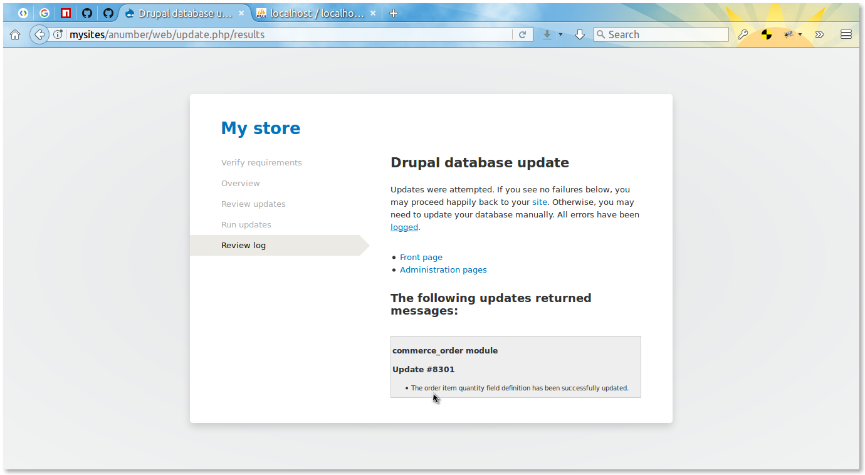The width and height of the screenshot is (865, 475).
Task: Click the logged link in the update message
Action: 404,227
